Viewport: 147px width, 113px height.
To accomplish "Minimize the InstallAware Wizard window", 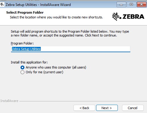I will point(121,4).
